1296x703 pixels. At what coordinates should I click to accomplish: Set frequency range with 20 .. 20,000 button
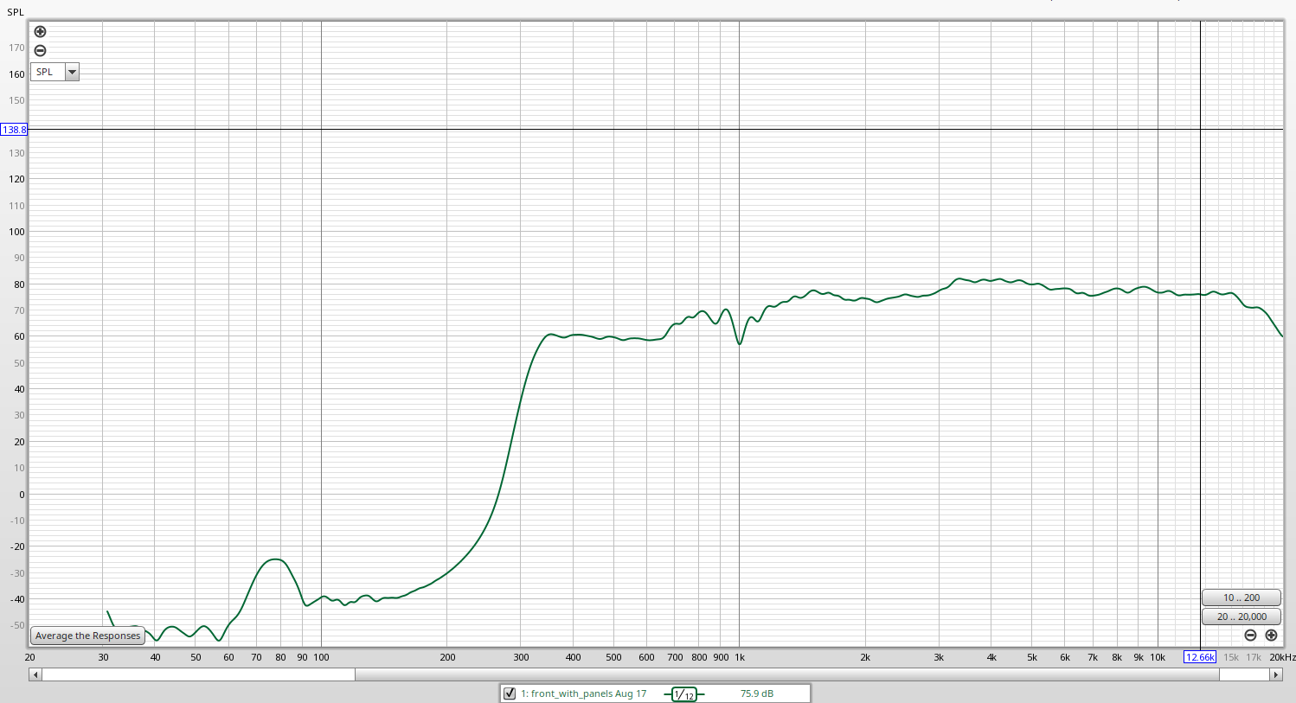1241,617
